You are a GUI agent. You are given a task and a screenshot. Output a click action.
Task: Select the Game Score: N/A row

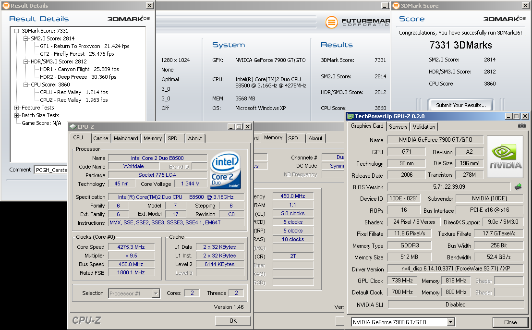point(41,123)
